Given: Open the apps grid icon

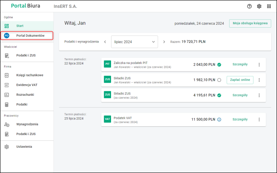Looking at the screenshot, I should pos(269,6).
